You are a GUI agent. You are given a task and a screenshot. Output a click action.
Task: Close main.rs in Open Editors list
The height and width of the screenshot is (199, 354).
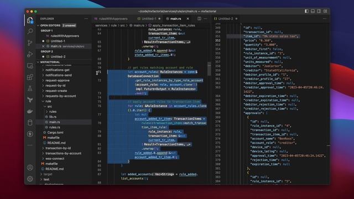pos(43,46)
